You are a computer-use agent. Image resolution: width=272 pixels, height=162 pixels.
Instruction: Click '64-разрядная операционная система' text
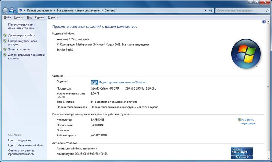pyautogui.click(x=114, y=102)
